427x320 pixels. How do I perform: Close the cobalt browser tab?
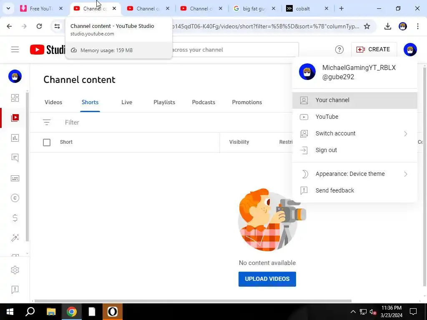coord(327,8)
